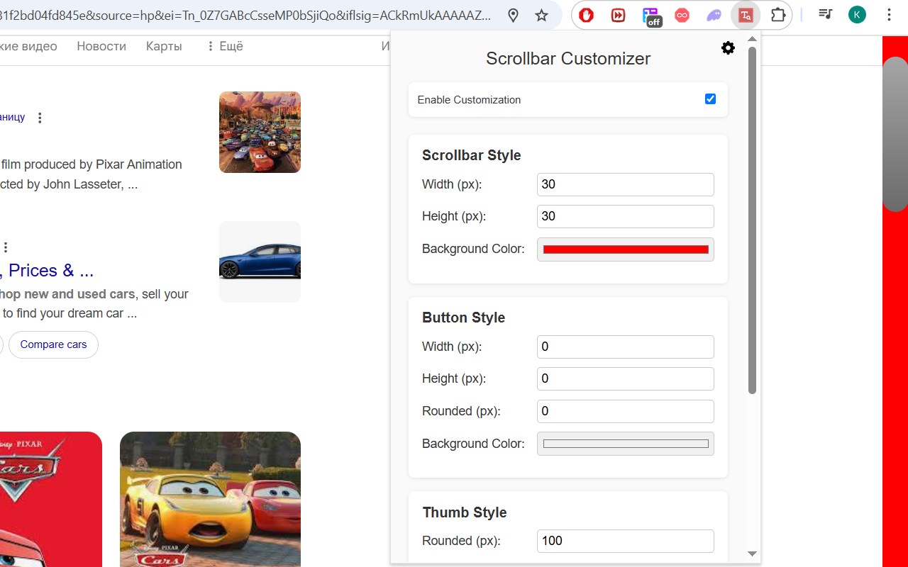Open the purple ghost extension icon

point(714,15)
